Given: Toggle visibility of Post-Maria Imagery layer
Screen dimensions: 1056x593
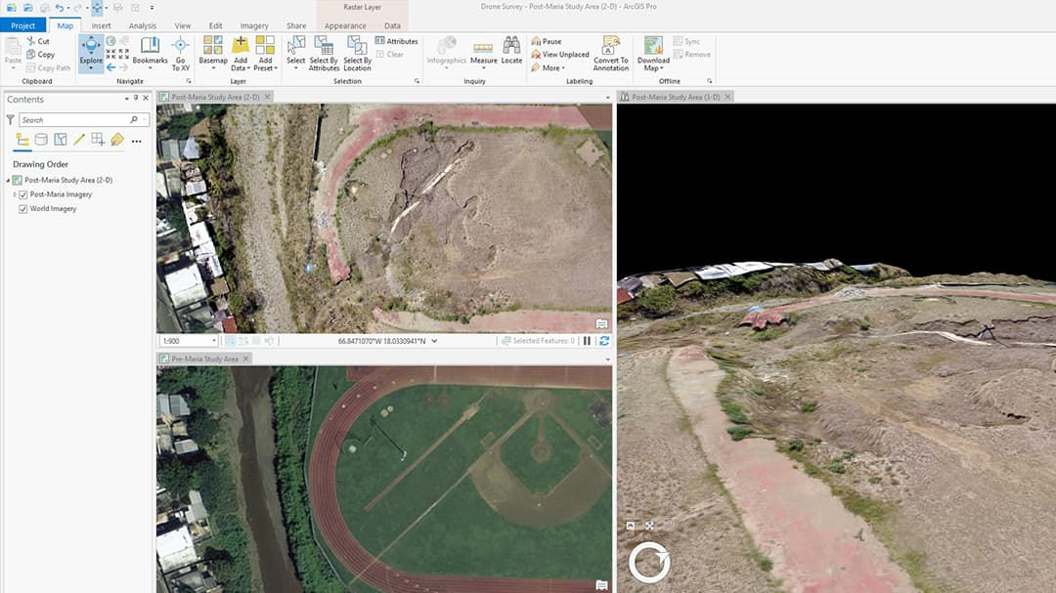Looking at the screenshot, I should [22, 194].
